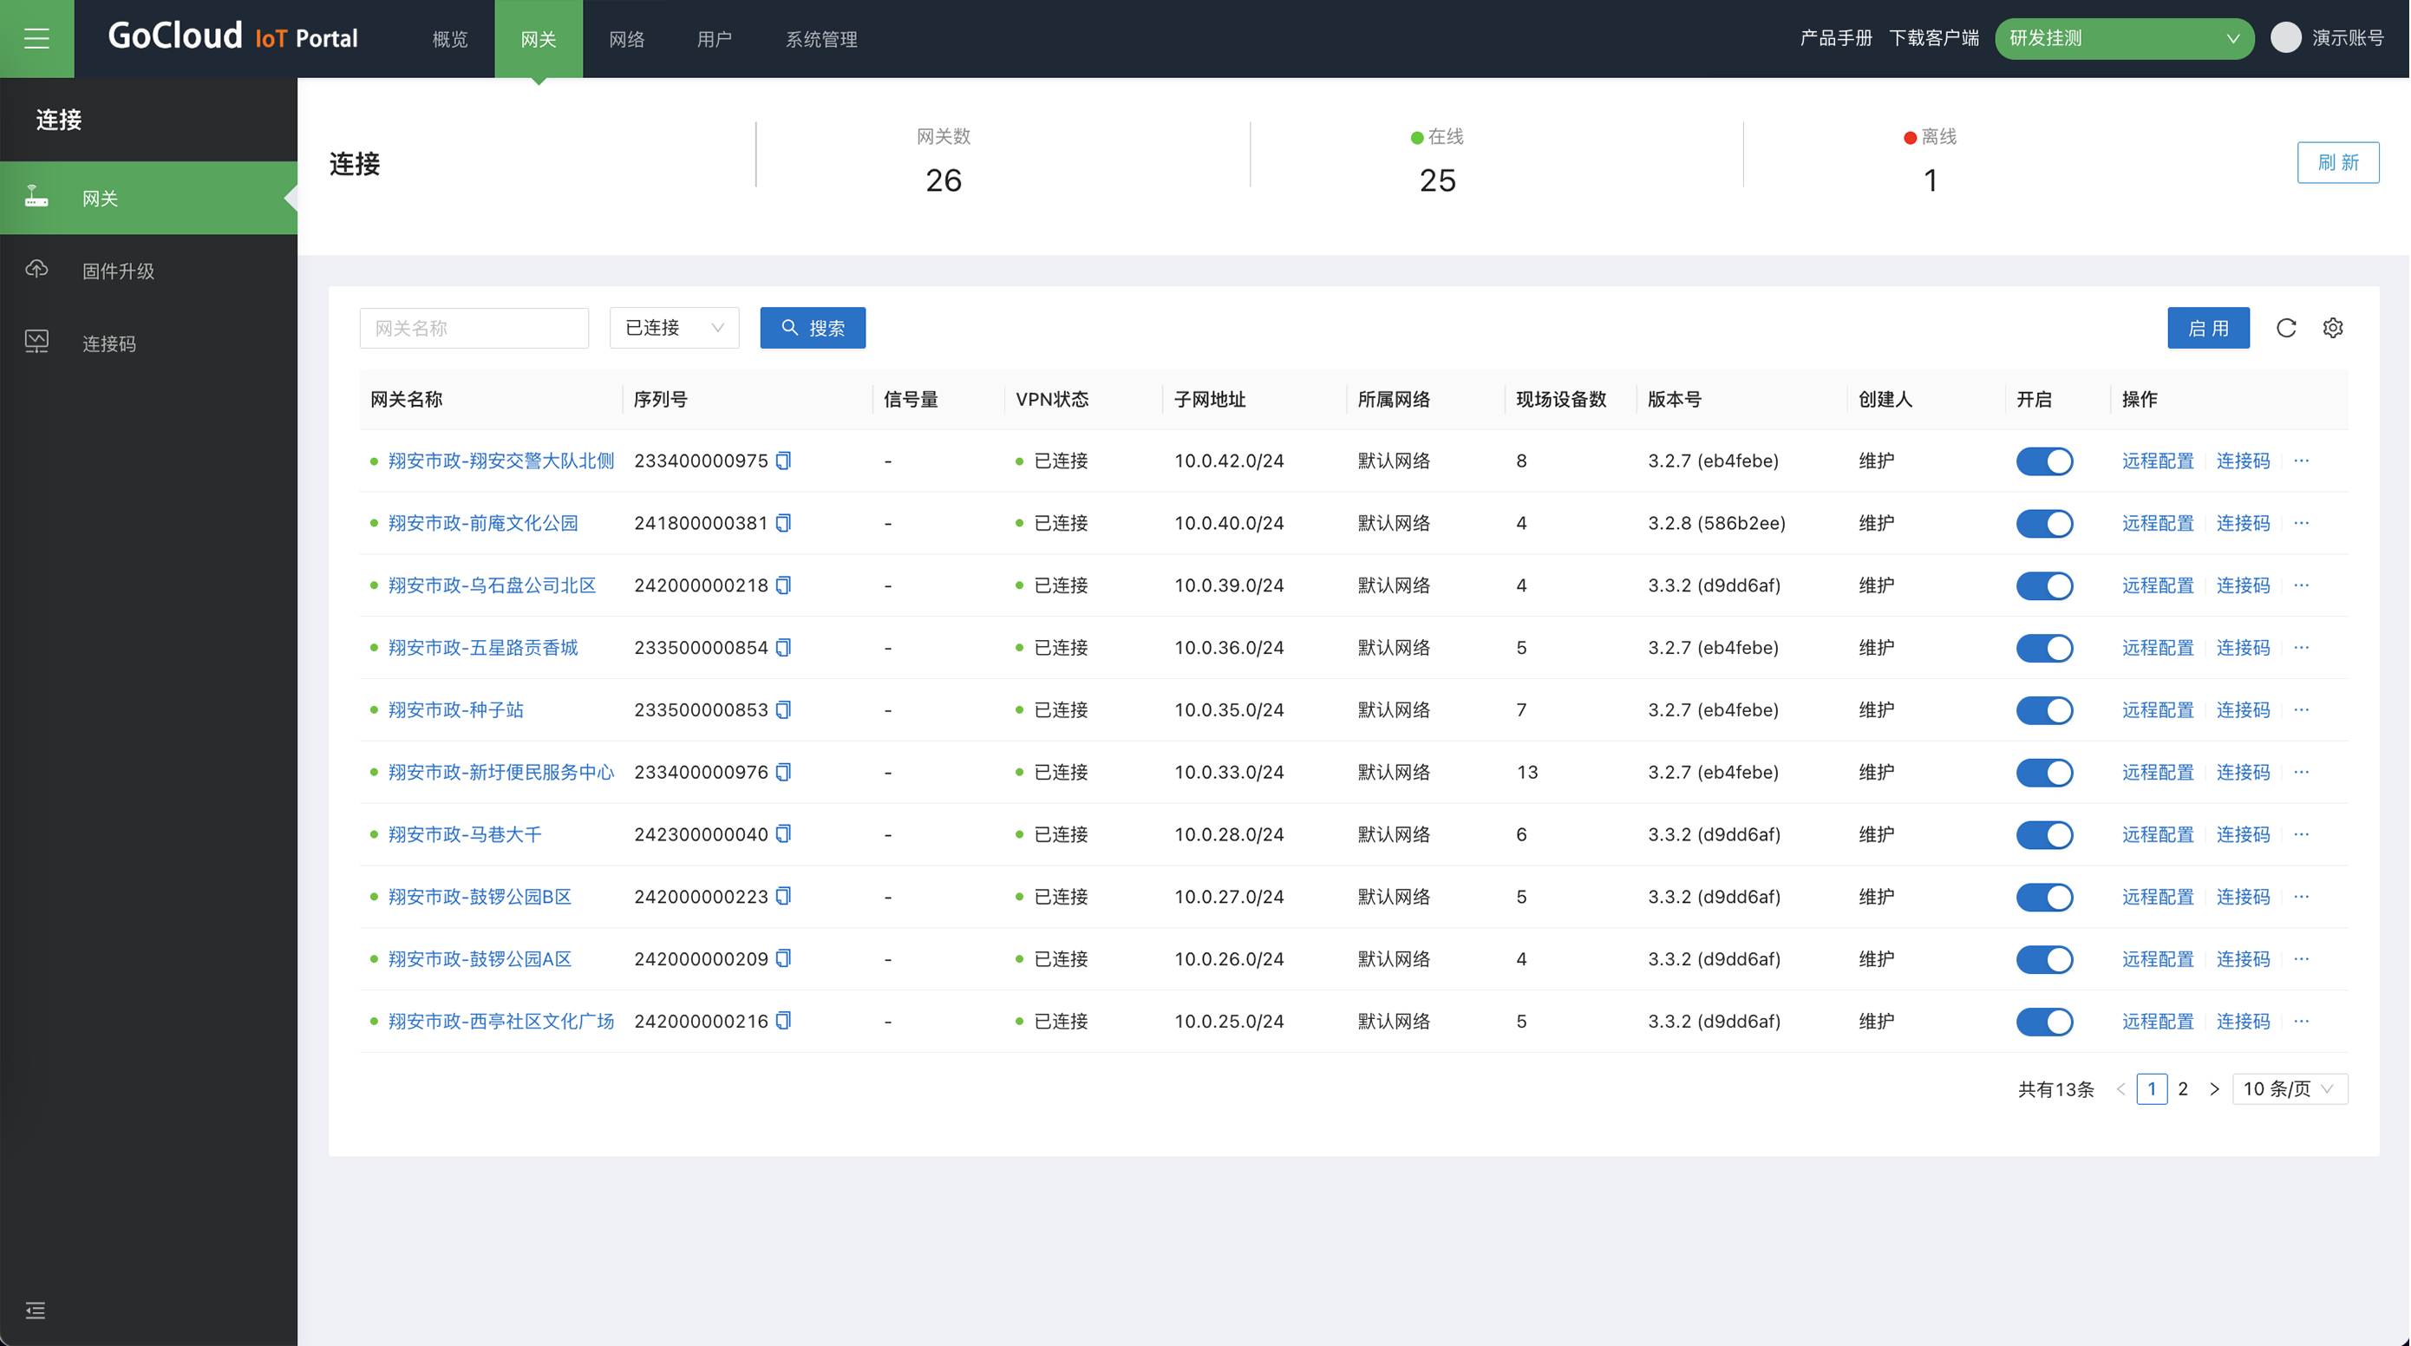Viewport: 2411px width, 1346px height.
Task: Copy serial number 242000000216
Action: click(x=783, y=1020)
